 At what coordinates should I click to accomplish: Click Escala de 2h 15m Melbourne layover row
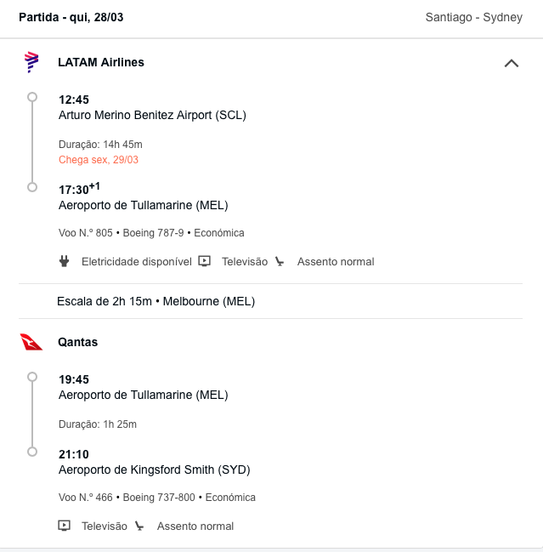pyautogui.click(x=270, y=301)
